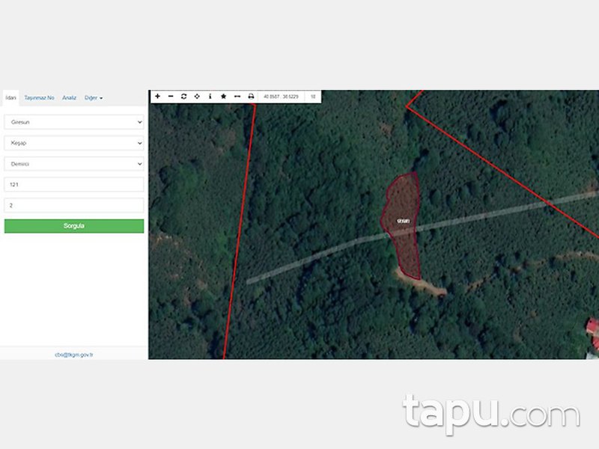Click the print icon in map toolbar
Viewport: 599px width, 449px height.
tap(251, 97)
